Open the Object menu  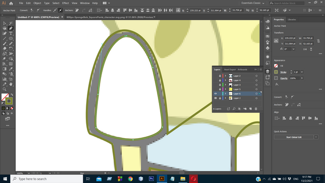[x=37, y=3]
